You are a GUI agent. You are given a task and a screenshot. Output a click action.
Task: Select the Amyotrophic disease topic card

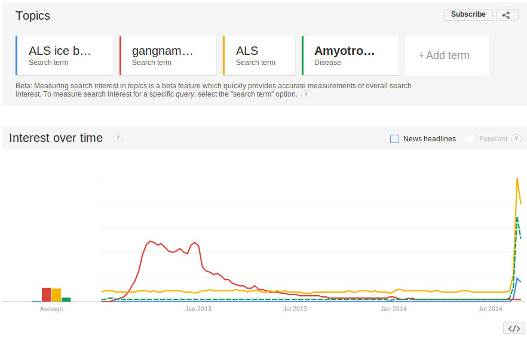click(x=350, y=55)
